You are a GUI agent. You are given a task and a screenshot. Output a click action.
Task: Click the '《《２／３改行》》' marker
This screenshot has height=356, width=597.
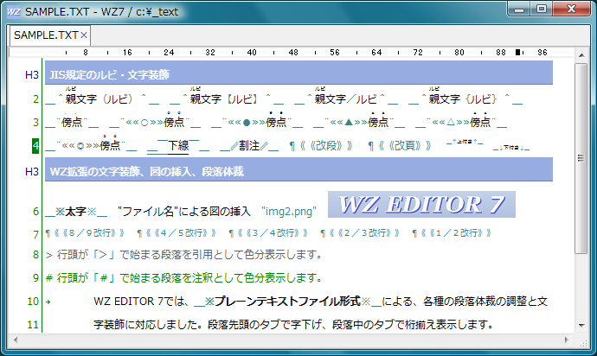(364, 232)
